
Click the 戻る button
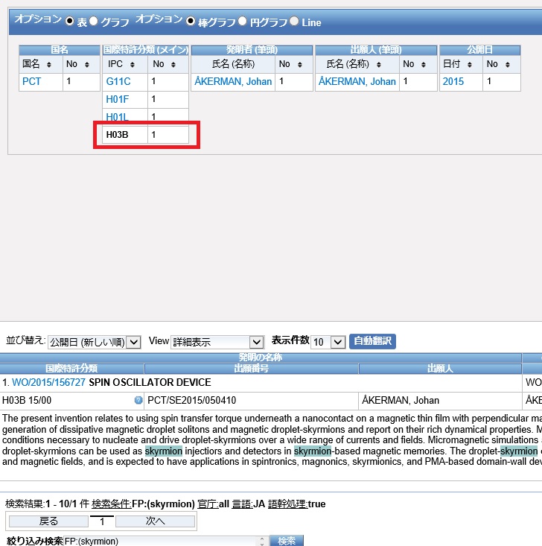click(x=48, y=521)
